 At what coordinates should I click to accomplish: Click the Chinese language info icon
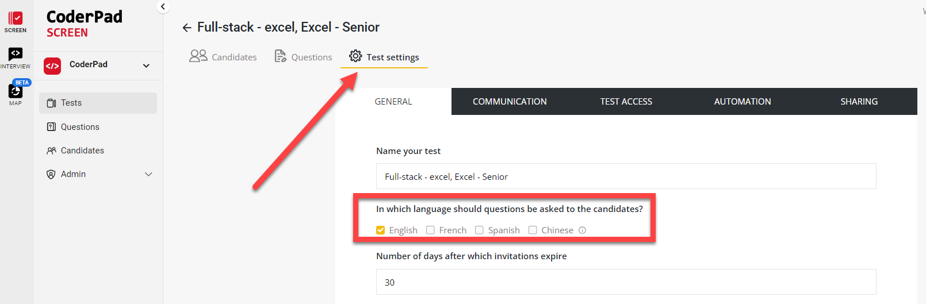click(583, 230)
